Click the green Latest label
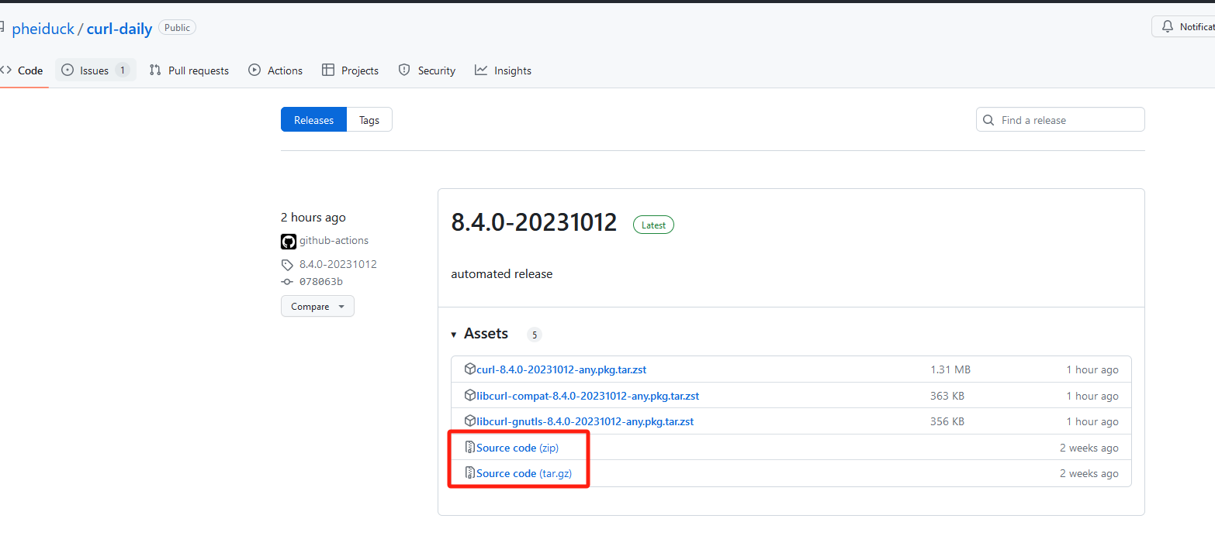The image size is (1215, 553). 653,225
